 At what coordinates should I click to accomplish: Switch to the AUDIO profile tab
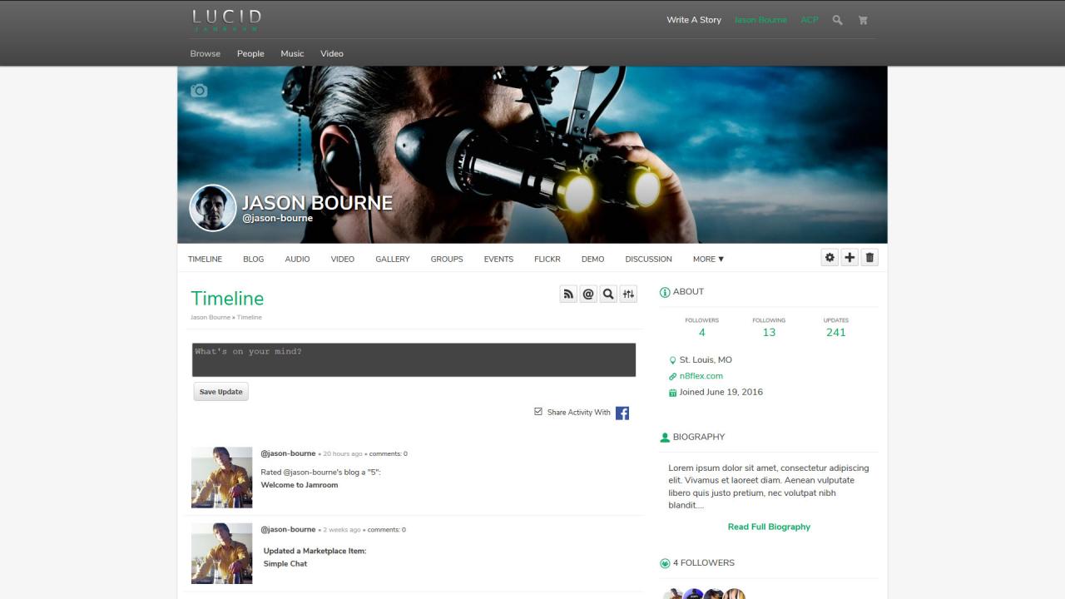click(x=297, y=259)
